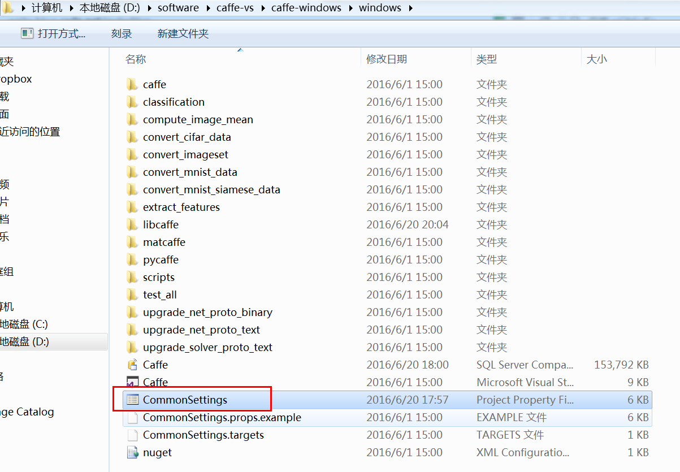Expand the caffe-vs breadcrumb arrow
680x472 pixels.
tap(263, 8)
